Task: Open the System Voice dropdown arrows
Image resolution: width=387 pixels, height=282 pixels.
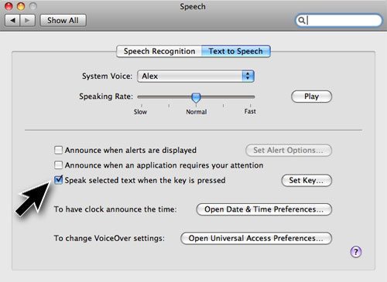Action: tap(248, 76)
